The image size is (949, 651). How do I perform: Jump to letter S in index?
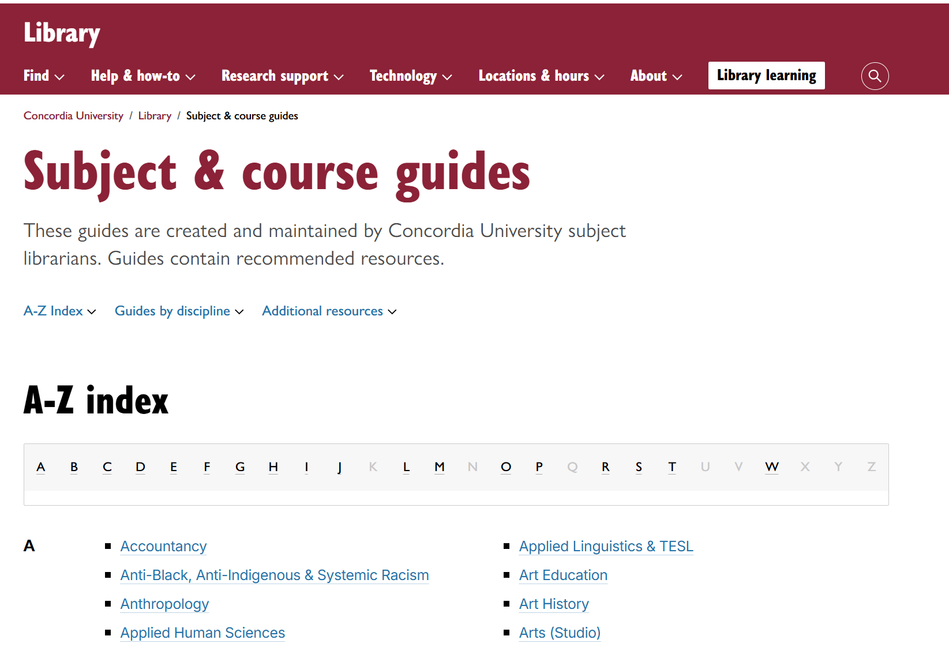(639, 467)
